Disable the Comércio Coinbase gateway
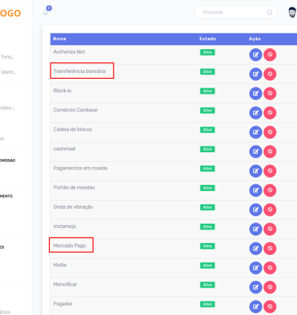 [270, 113]
